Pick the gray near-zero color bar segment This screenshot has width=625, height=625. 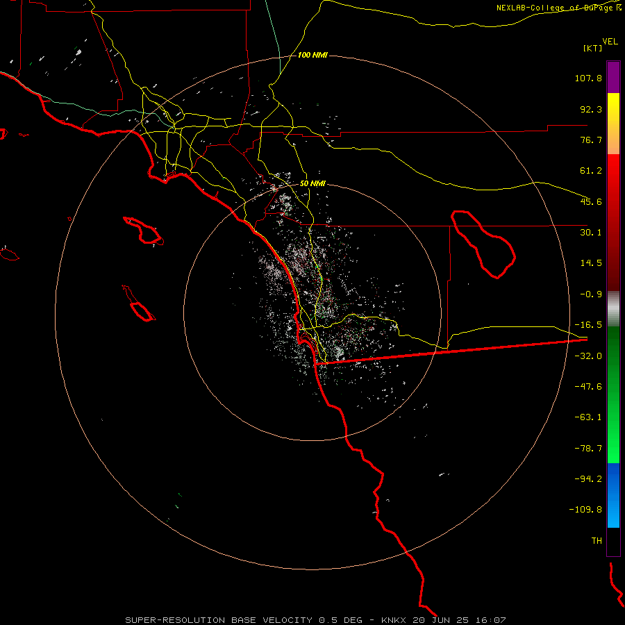click(613, 309)
